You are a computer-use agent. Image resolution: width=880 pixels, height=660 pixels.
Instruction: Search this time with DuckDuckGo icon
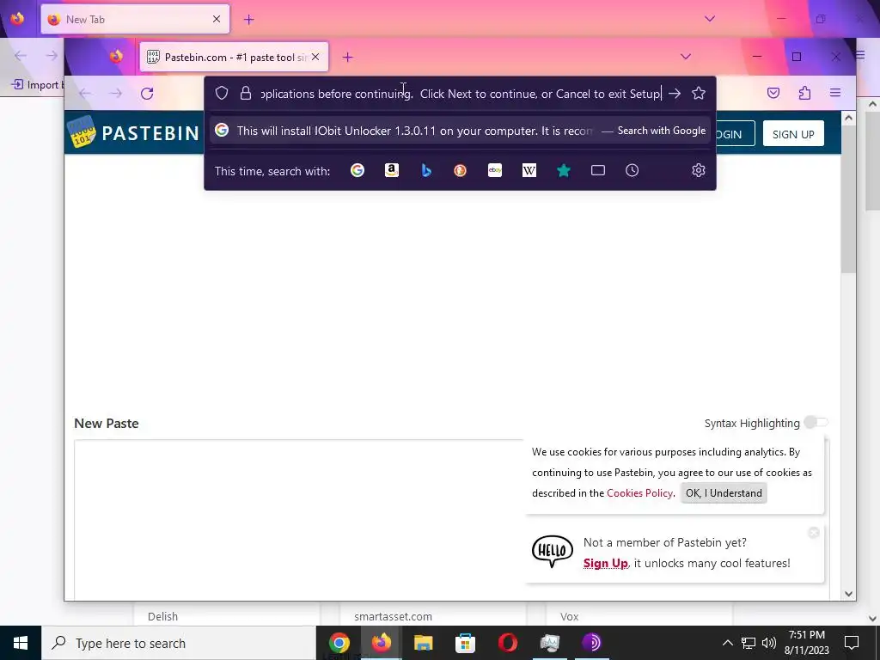point(461,170)
